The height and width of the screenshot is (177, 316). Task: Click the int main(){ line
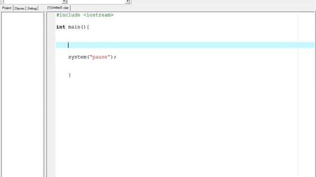click(x=73, y=27)
